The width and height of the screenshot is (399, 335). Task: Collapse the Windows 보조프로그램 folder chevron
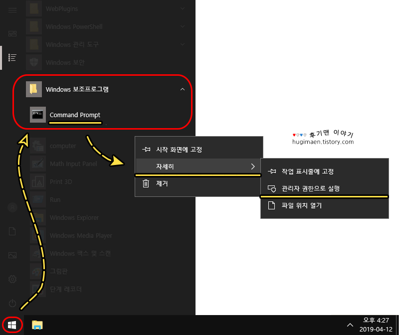point(183,89)
